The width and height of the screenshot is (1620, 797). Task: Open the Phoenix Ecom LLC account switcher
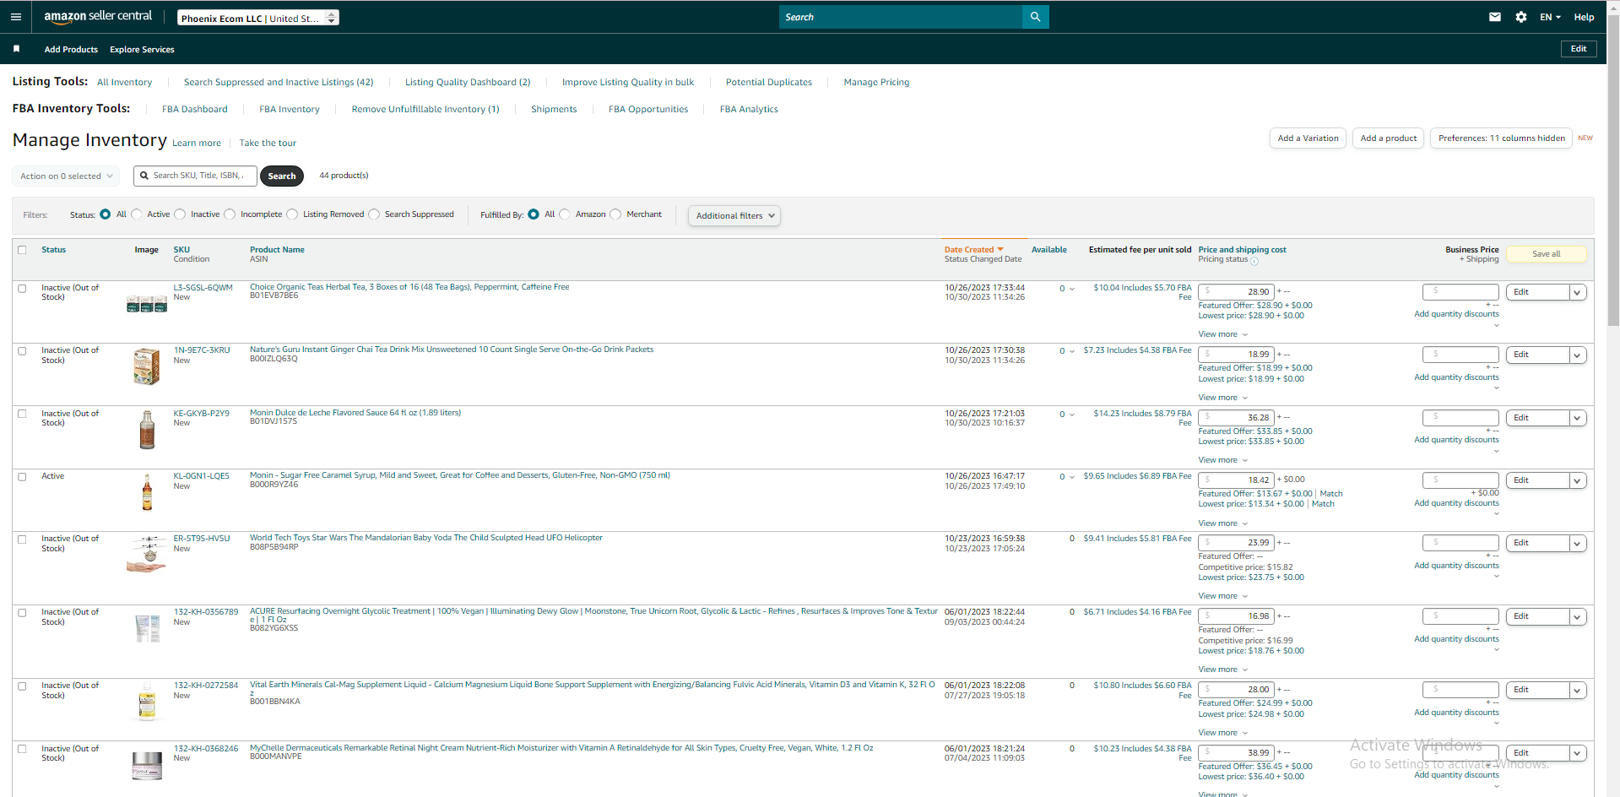point(258,18)
